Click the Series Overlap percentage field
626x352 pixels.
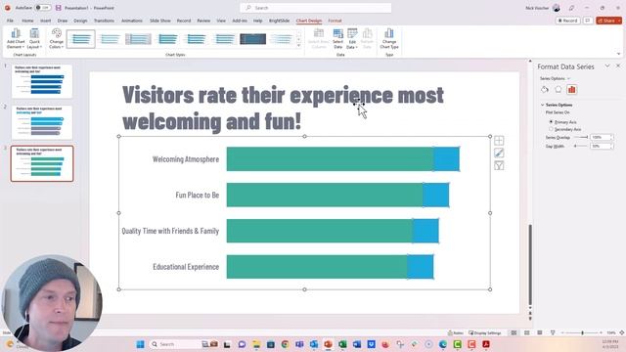coord(601,137)
